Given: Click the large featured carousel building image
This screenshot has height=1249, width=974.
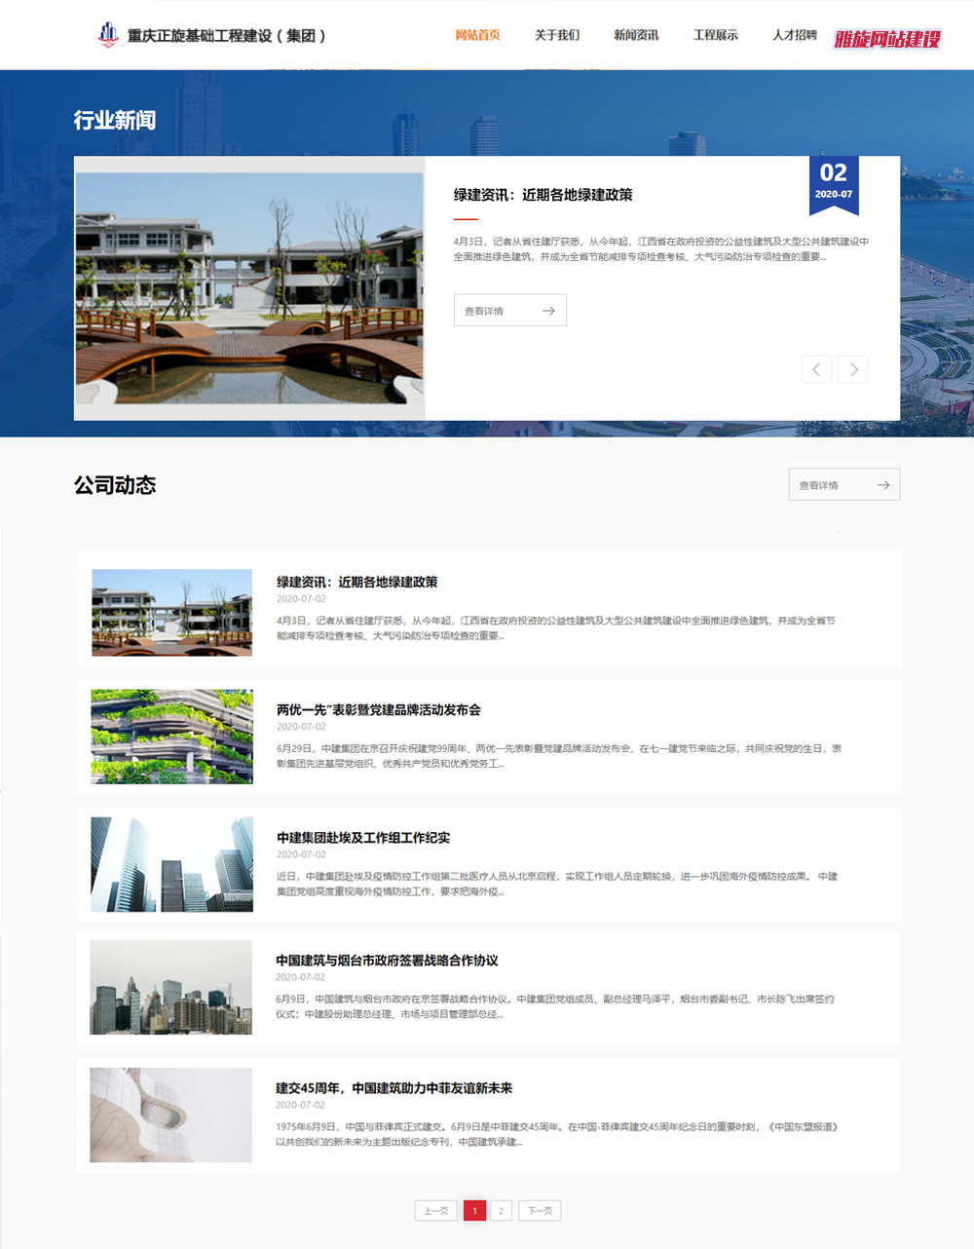Looking at the screenshot, I should pyautogui.click(x=249, y=288).
